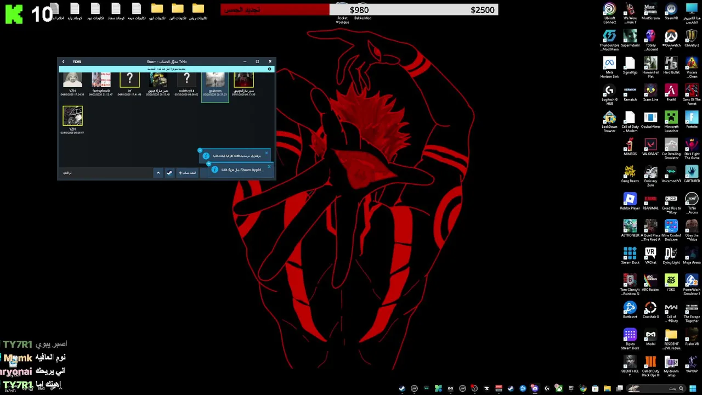Open VRChat desktop shortcut
Screen dimensions: 702x395
[650, 256]
